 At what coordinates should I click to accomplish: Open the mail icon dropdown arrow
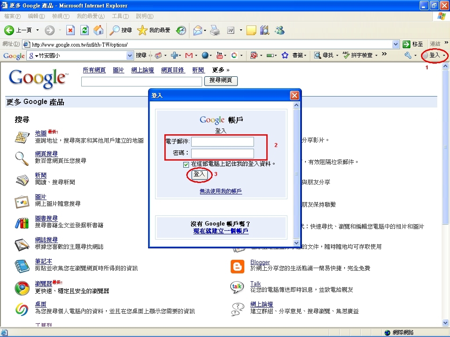coord(205,30)
